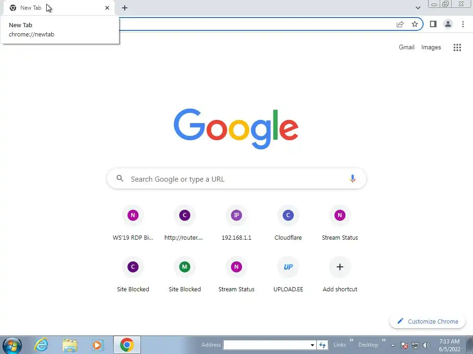Click the Links toolbar label
The image size is (473, 354).
tap(340, 345)
